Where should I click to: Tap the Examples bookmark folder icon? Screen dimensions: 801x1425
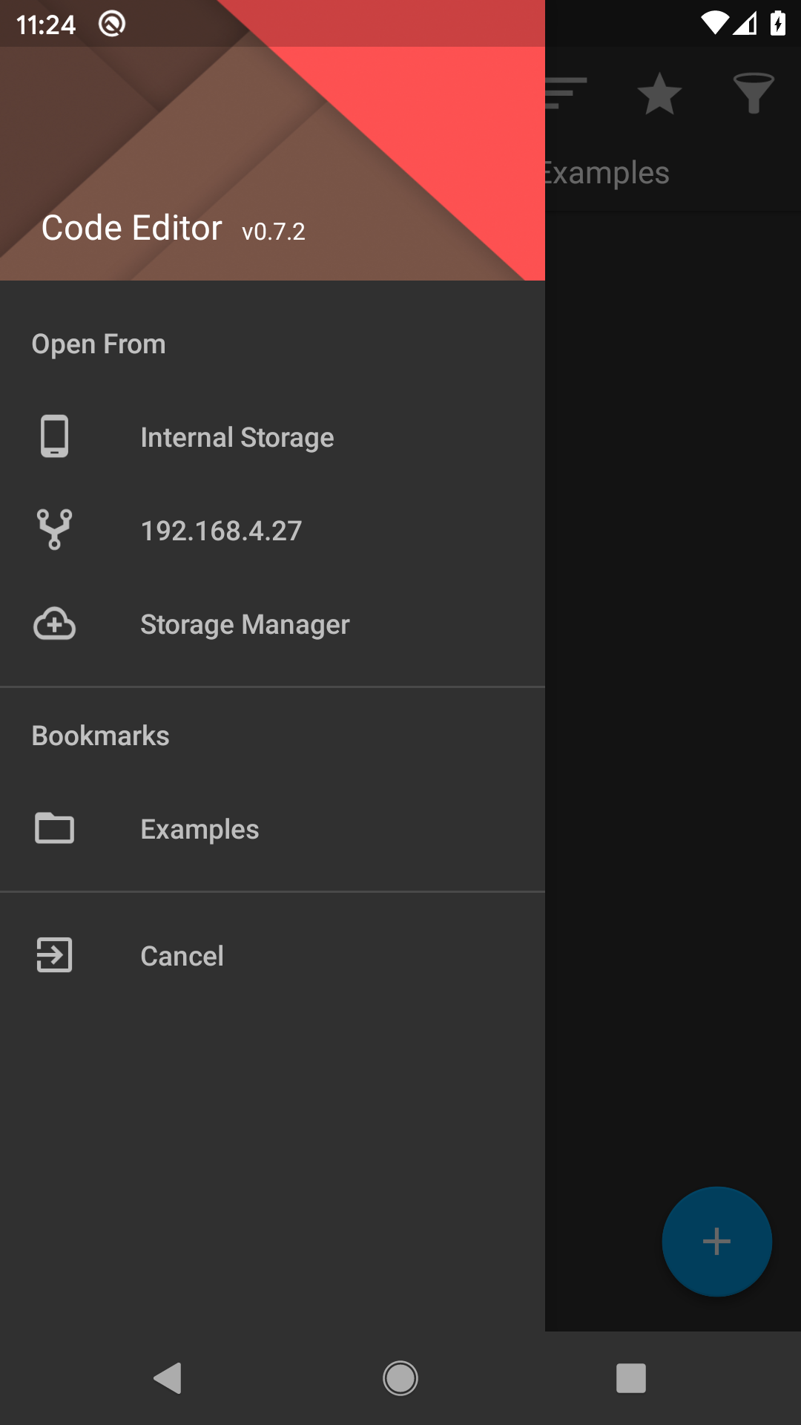[54, 828]
